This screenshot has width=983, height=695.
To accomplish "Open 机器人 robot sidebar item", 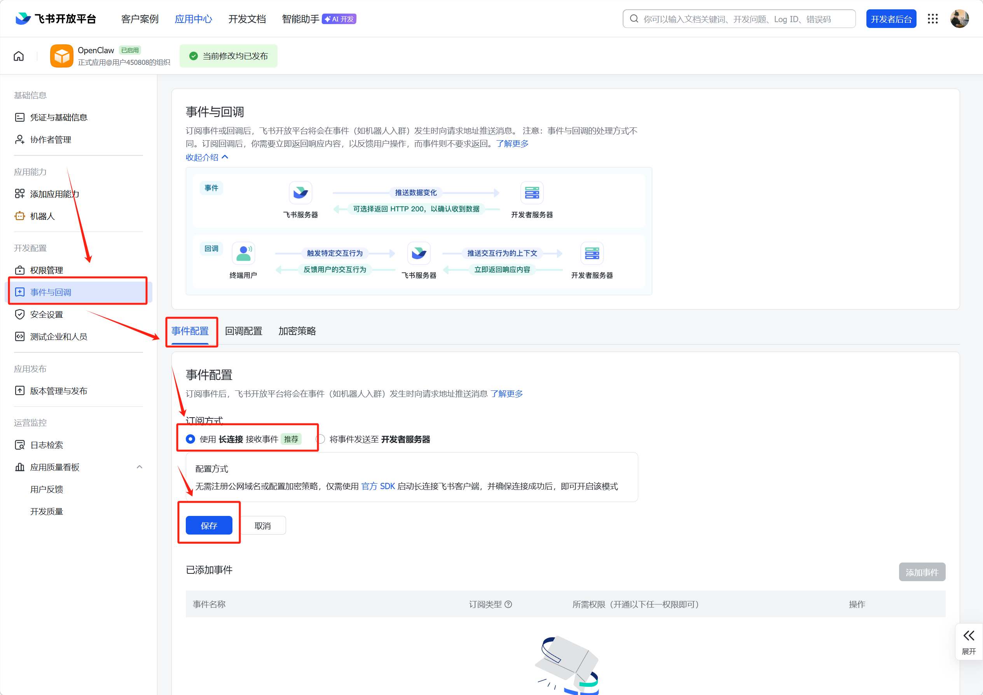I will pyautogui.click(x=42, y=216).
